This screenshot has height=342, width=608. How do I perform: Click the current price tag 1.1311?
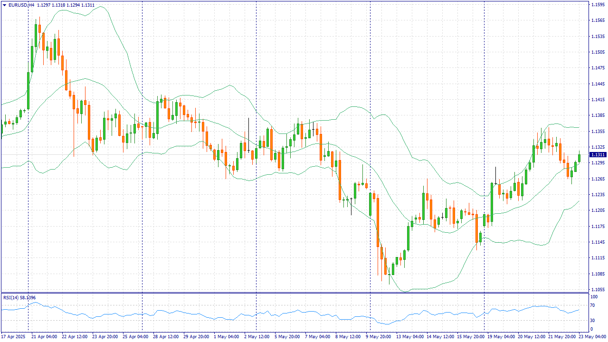(598, 155)
